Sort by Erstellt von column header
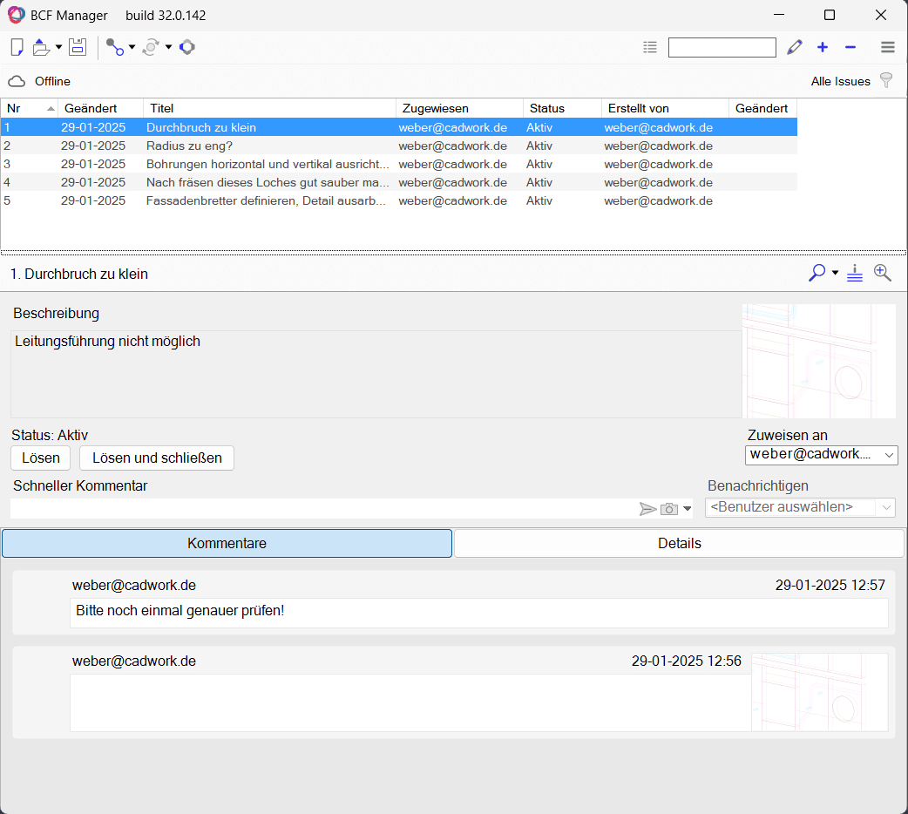The width and height of the screenshot is (908, 814). point(666,108)
